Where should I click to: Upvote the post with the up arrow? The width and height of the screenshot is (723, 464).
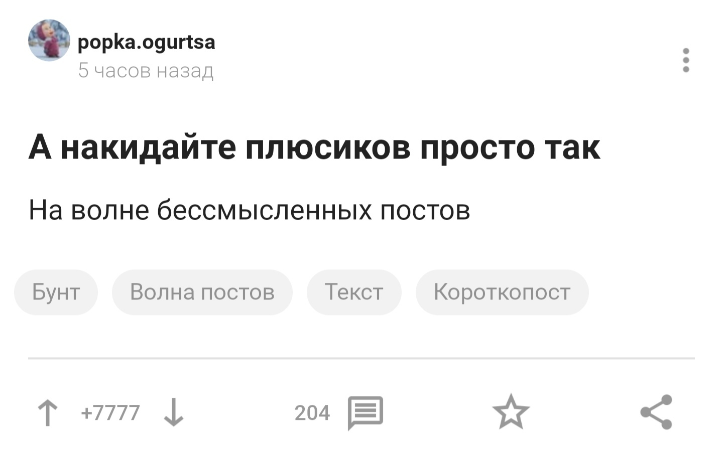pyautogui.click(x=48, y=412)
